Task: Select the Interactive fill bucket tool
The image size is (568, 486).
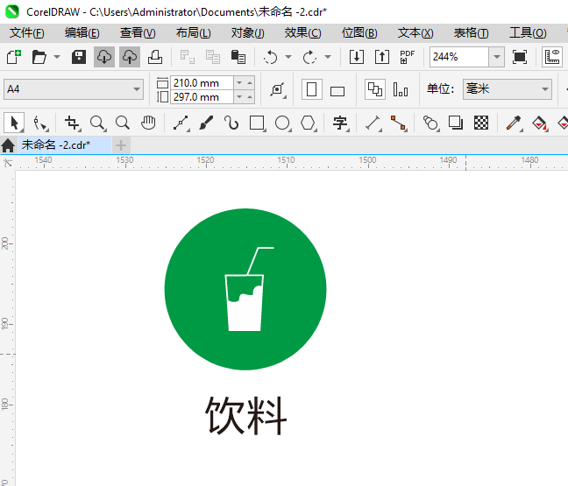Action: [x=539, y=123]
